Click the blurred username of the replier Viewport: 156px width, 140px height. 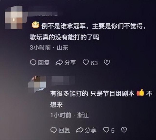[63, 81]
